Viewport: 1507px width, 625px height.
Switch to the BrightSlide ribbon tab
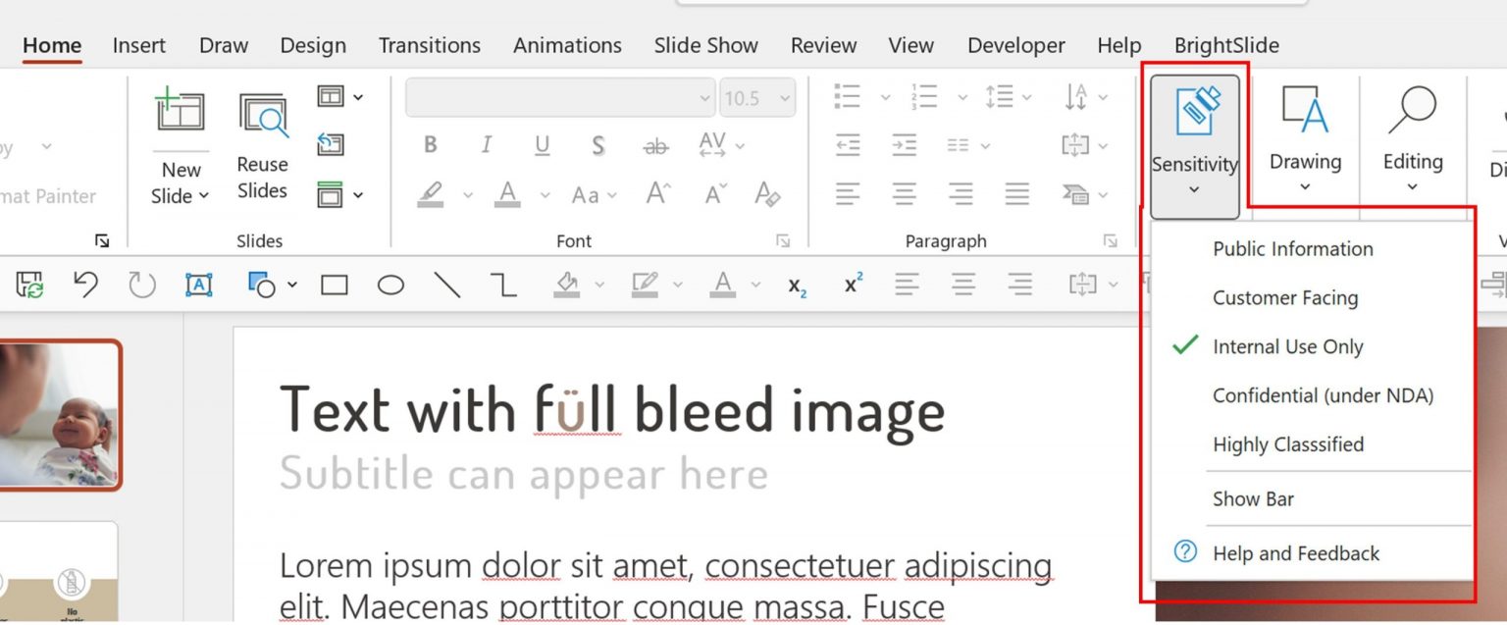pos(1225,45)
